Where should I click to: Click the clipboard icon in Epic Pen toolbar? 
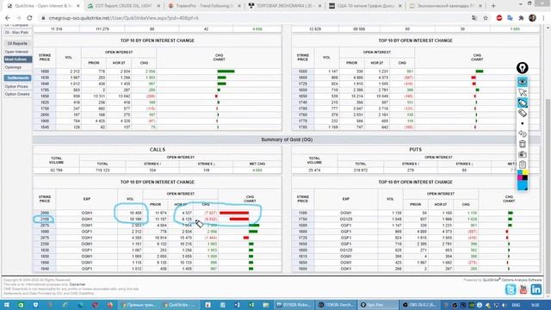(x=523, y=164)
